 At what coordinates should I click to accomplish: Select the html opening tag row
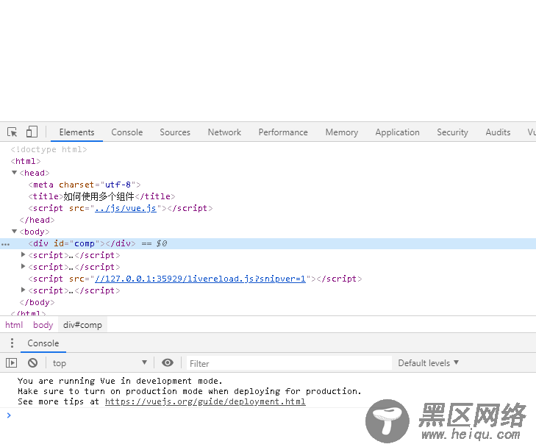click(26, 161)
